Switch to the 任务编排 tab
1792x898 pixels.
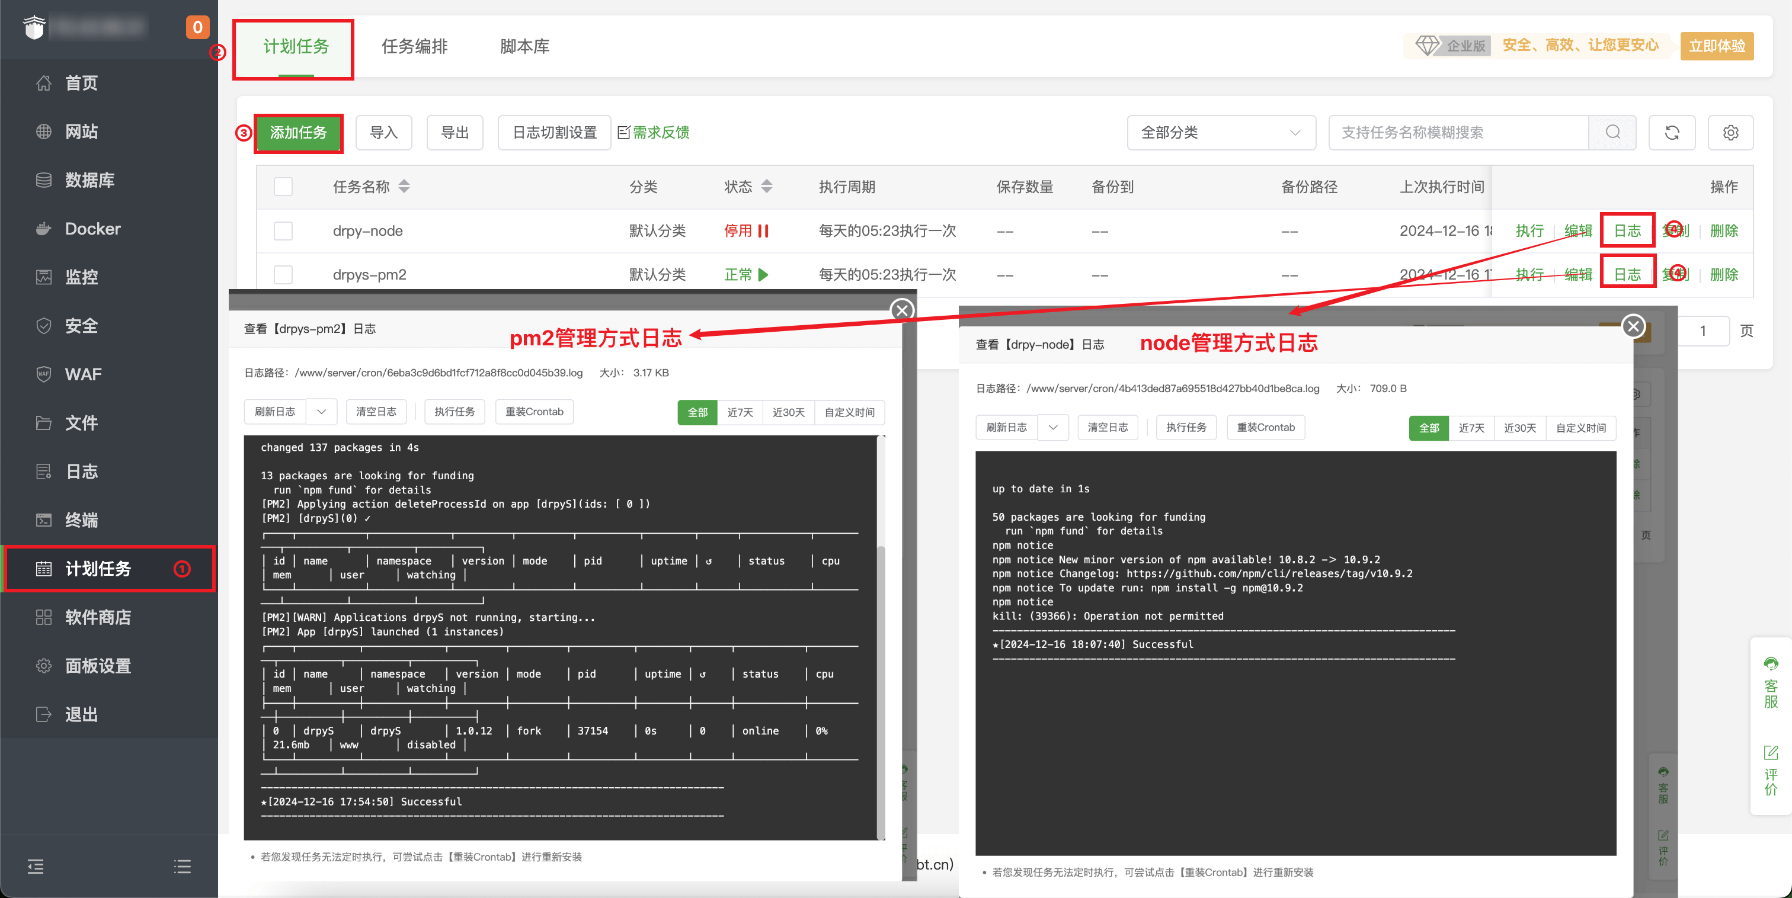414,47
